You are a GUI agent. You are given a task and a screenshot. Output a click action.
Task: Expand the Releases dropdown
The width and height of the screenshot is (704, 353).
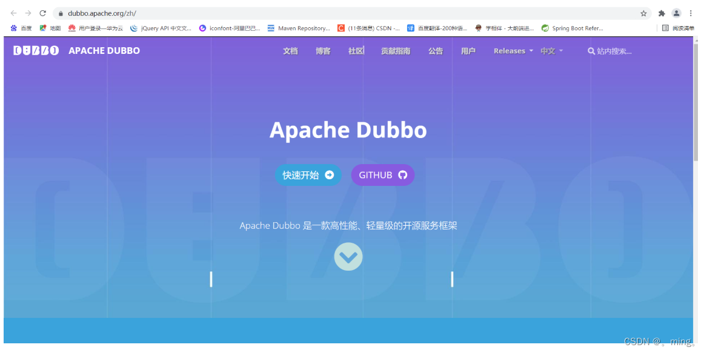tap(513, 51)
